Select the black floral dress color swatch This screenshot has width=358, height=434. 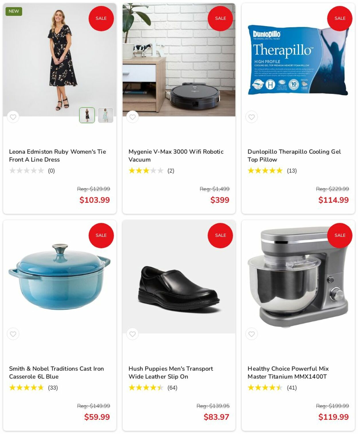point(87,115)
